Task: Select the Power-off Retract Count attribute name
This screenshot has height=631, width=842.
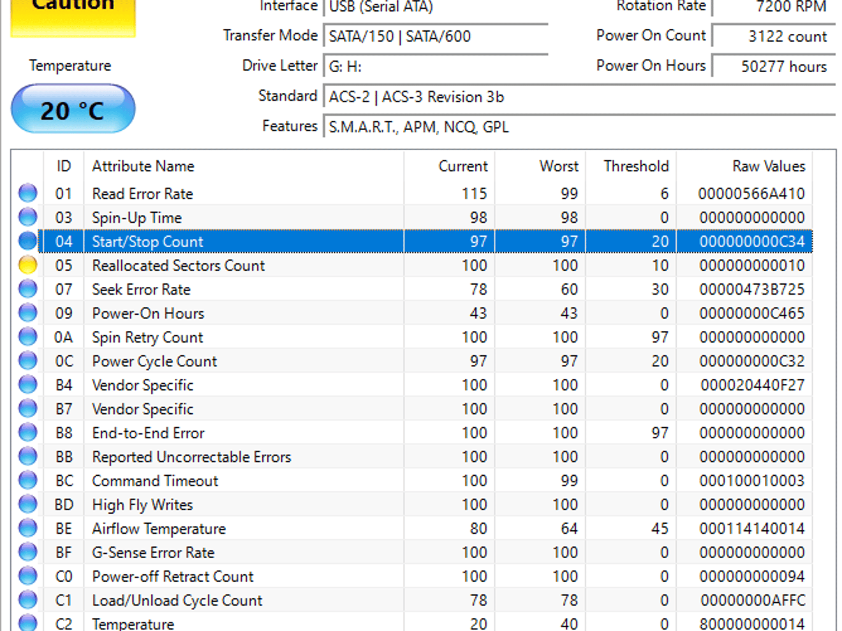Action: (173, 576)
